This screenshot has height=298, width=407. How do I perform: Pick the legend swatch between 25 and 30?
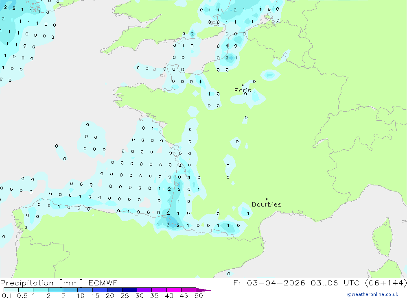pyautogui.click(x=129, y=290)
